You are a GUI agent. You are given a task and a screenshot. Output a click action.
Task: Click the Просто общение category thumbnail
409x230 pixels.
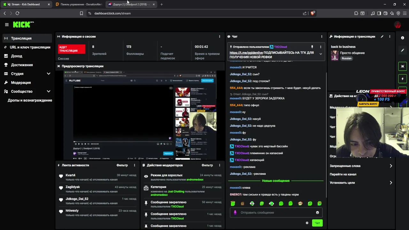tap(335, 56)
